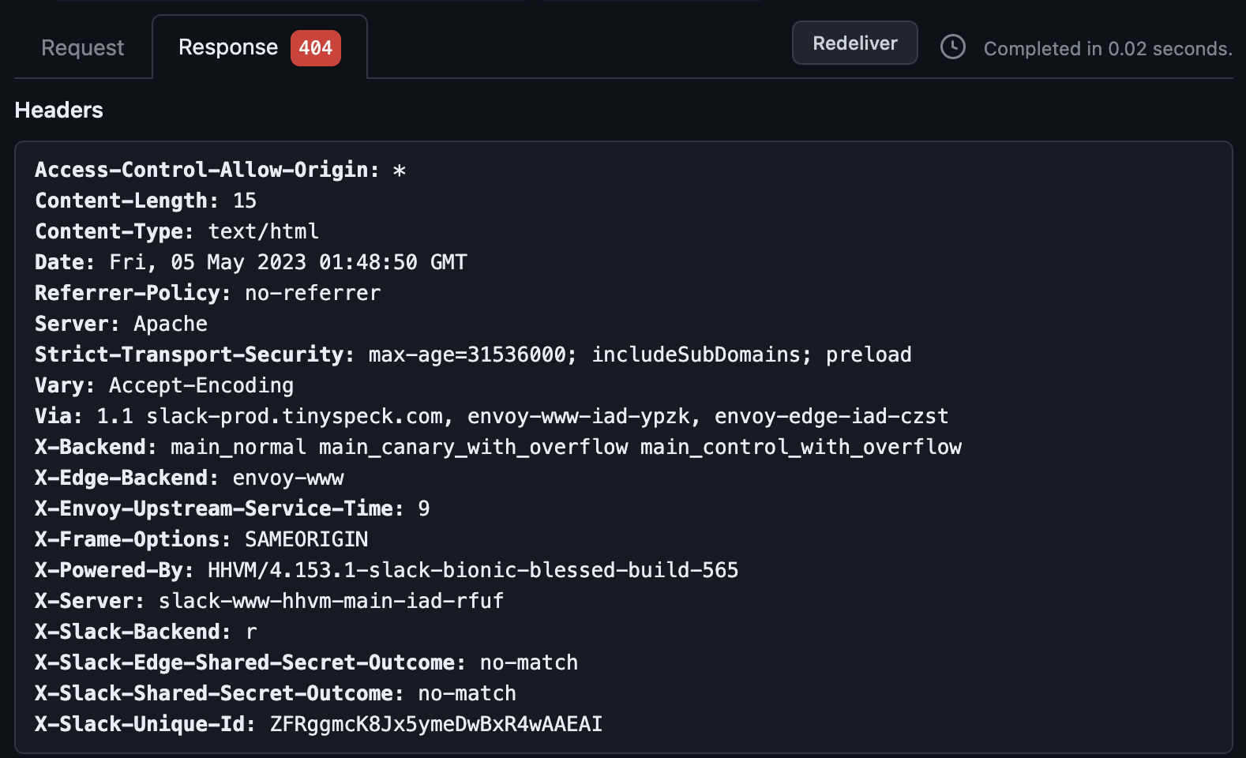This screenshot has height=758, width=1246.
Task: Click 'Completed in 0.02 seconds.' text
Action: coord(1108,49)
